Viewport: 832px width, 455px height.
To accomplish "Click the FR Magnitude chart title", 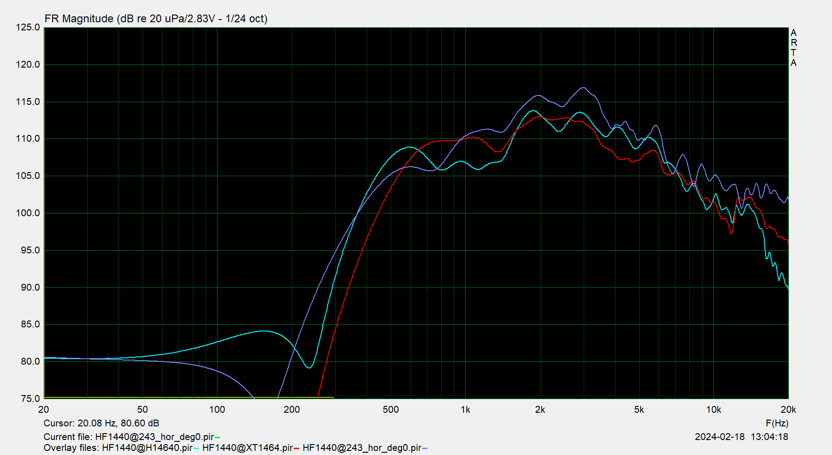I will tap(156, 19).
